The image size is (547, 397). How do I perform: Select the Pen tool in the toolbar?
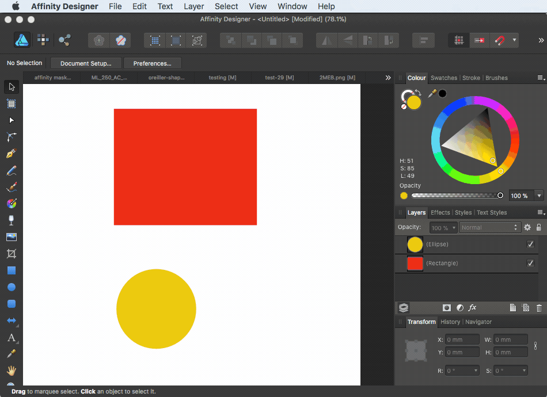[x=11, y=154]
